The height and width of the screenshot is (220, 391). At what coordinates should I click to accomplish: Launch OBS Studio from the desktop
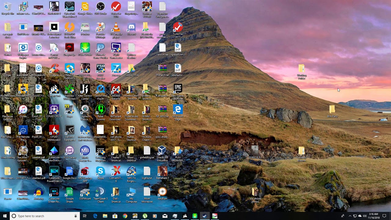click(x=100, y=9)
